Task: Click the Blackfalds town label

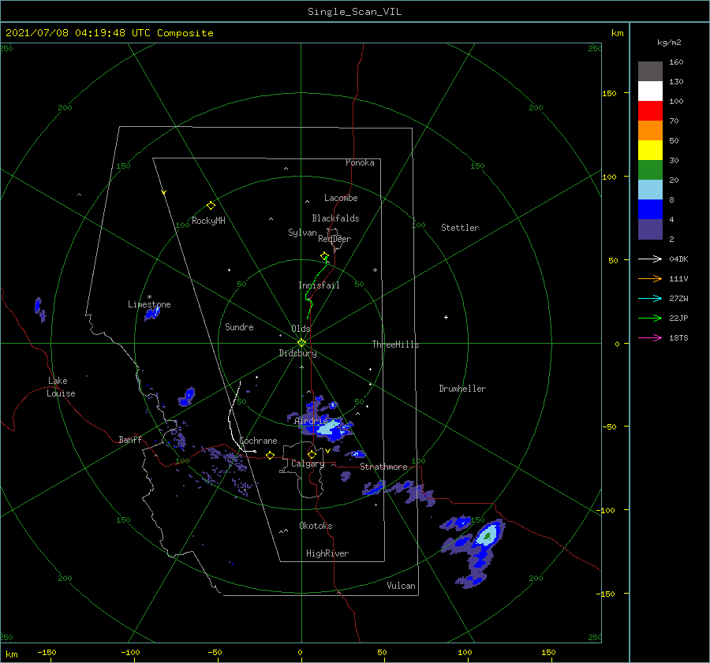Action: 335,218
